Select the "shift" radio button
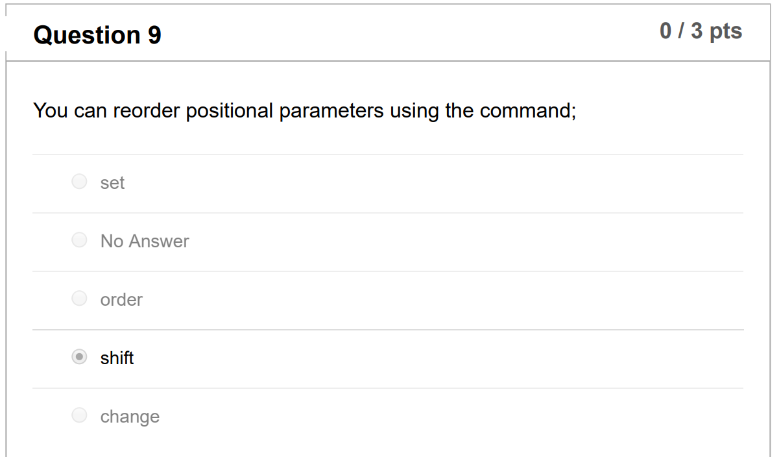This screenshot has height=457, width=781. pos(79,356)
